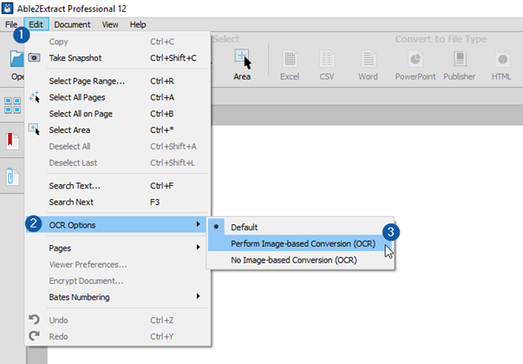
Task: Open the attachments paperclip panel
Action: (13, 177)
